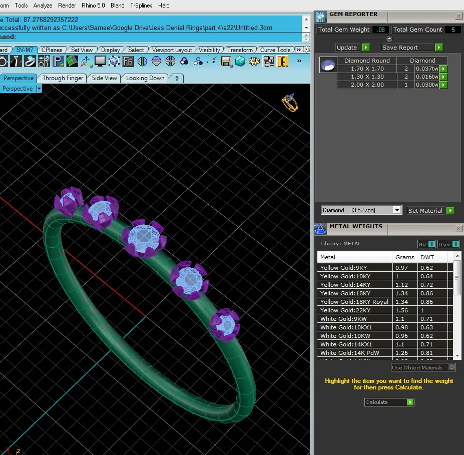The width and height of the screenshot is (464, 455).
Task: Click the Metal Weights panel icon
Action: pos(320,229)
